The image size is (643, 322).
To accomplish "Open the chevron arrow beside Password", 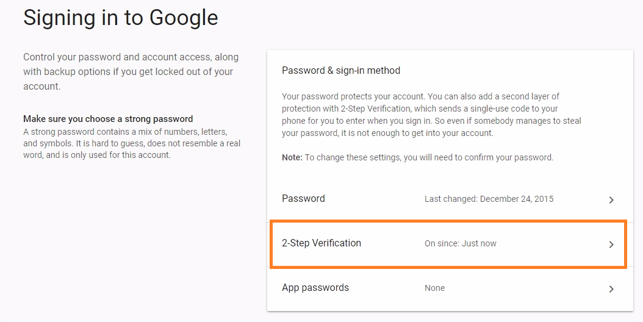I will click(611, 199).
